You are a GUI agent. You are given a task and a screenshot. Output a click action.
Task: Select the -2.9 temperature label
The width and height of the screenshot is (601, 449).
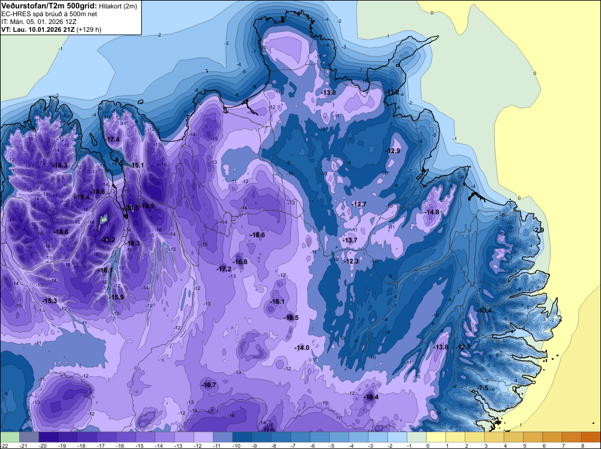[x=538, y=230]
